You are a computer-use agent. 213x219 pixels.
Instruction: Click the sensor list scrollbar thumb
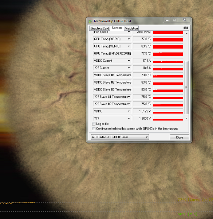[186, 88]
